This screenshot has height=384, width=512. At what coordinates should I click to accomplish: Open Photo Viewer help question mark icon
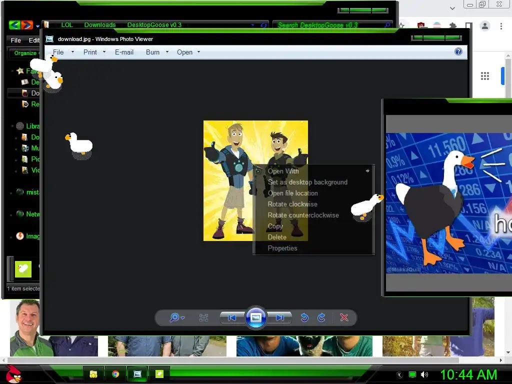tap(458, 51)
